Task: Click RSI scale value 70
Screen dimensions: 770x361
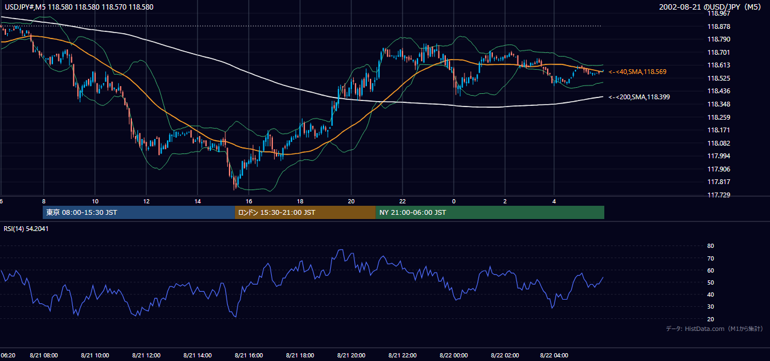Action: tap(710, 258)
